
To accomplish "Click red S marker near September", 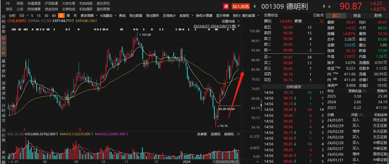I will pos(80,129).
